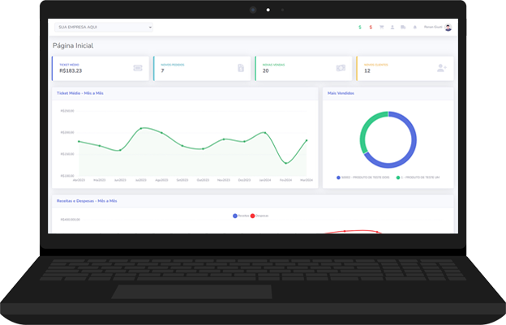Click the person icon in the header
This screenshot has width=506, height=325.
392,27
